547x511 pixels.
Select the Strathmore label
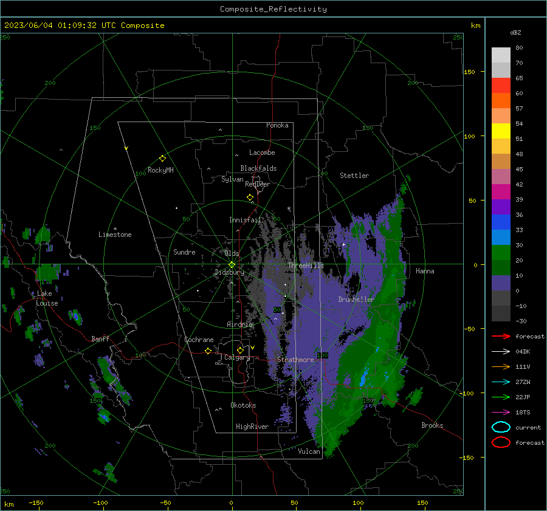(295, 360)
